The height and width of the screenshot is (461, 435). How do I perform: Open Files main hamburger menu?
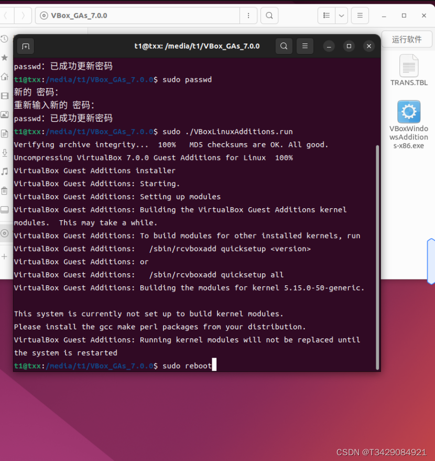point(360,16)
